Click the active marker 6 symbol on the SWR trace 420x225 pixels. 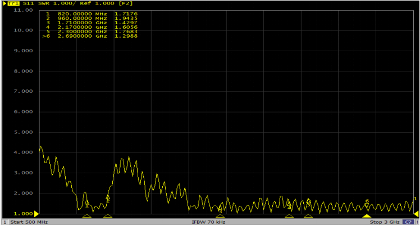tap(367, 203)
